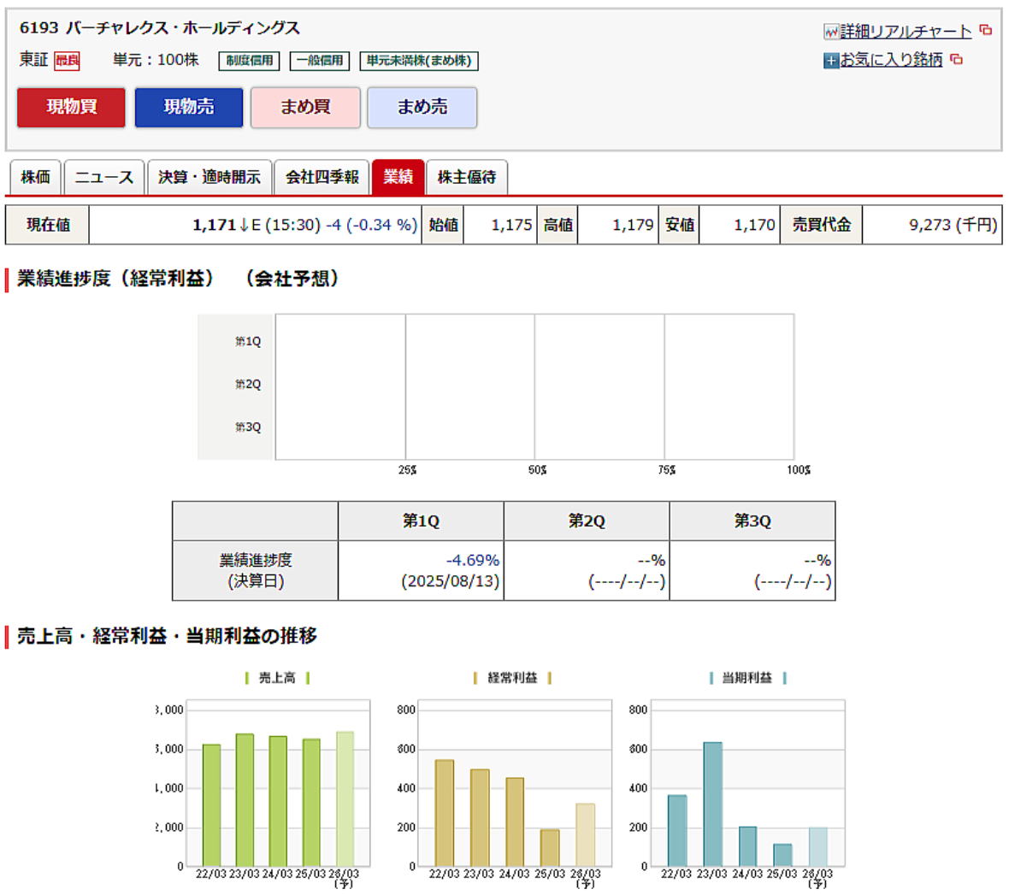Switch to the 株価 tab

tap(35, 177)
